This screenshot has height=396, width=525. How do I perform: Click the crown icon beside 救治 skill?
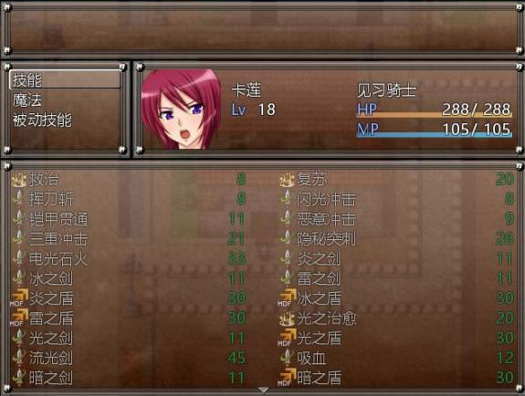[x=19, y=180]
